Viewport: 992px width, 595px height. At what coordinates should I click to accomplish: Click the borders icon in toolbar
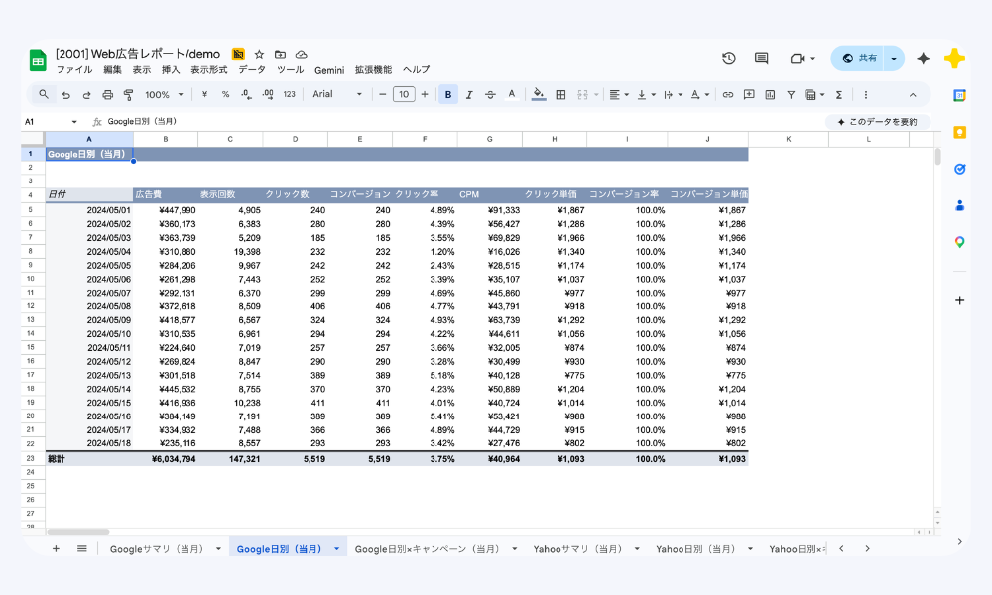point(560,95)
